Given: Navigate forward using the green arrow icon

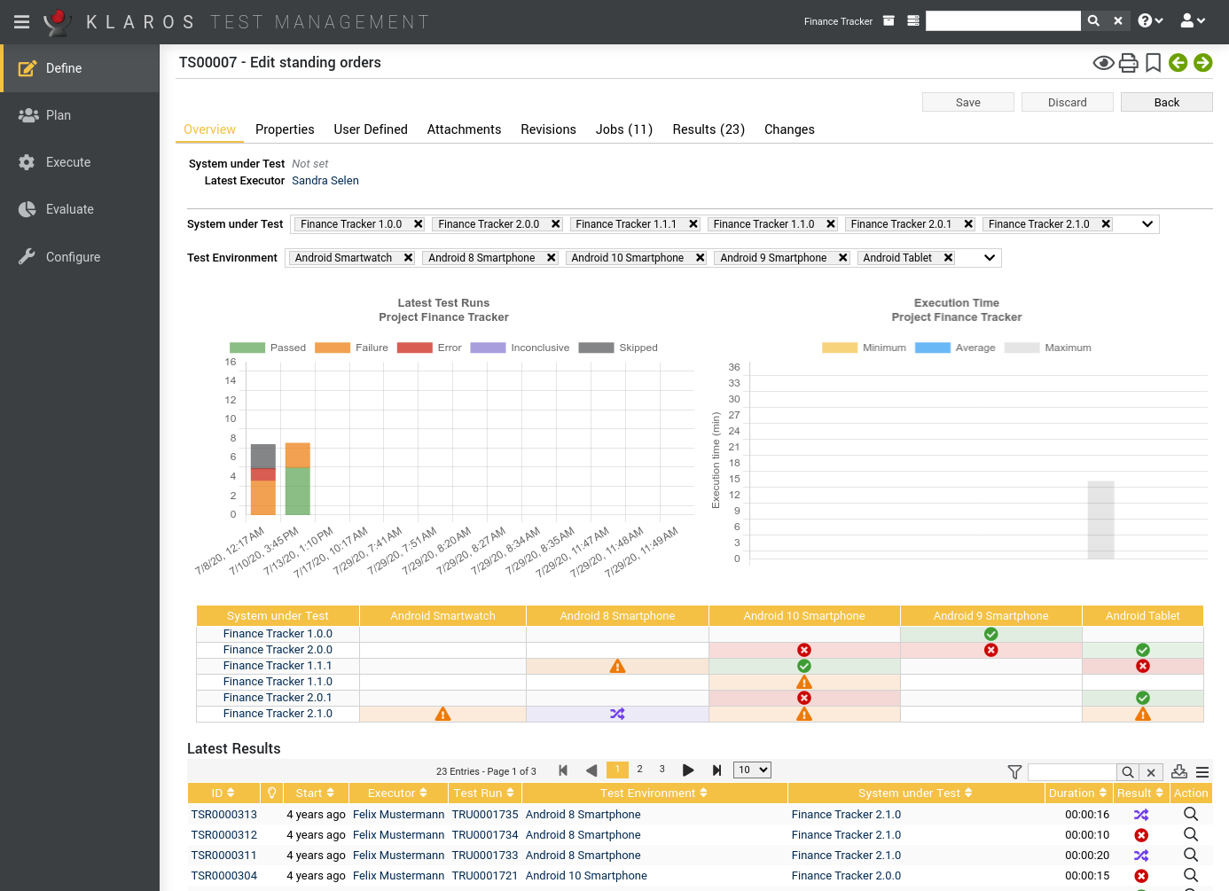Looking at the screenshot, I should [x=1202, y=62].
